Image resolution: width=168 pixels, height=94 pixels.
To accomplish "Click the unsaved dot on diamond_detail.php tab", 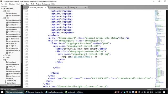I will 45,8.
